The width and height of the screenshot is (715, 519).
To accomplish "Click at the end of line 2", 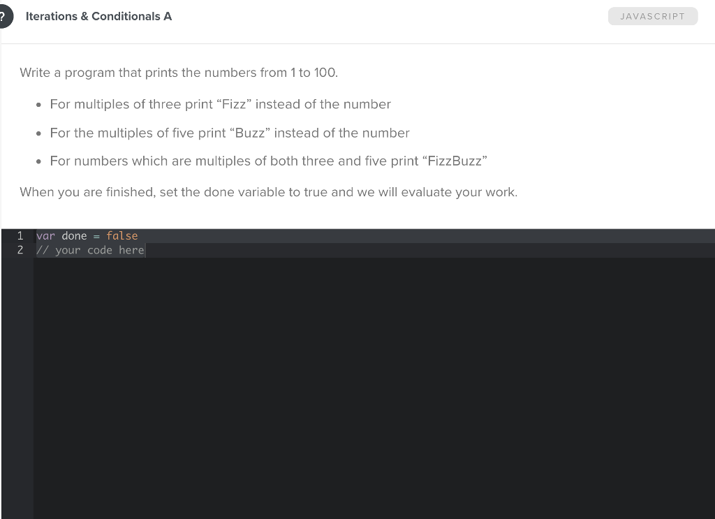I will pyautogui.click(x=145, y=250).
